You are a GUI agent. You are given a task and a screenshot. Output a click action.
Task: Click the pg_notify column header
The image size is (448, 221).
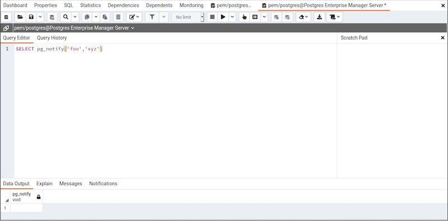click(x=26, y=197)
